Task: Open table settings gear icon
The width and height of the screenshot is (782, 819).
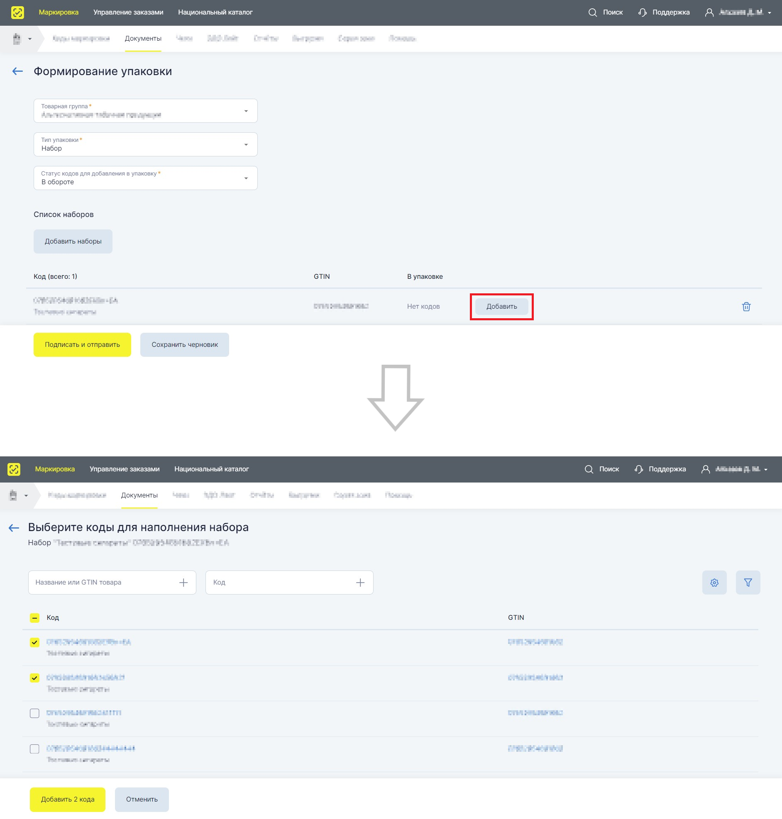Action: click(x=714, y=583)
